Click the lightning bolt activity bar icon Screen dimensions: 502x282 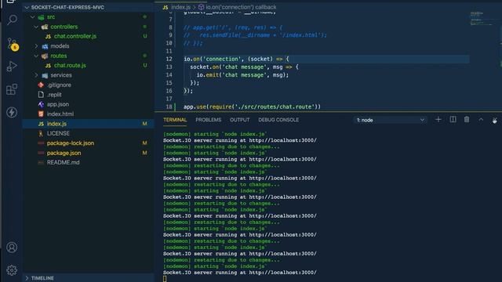(x=12, y=112)
